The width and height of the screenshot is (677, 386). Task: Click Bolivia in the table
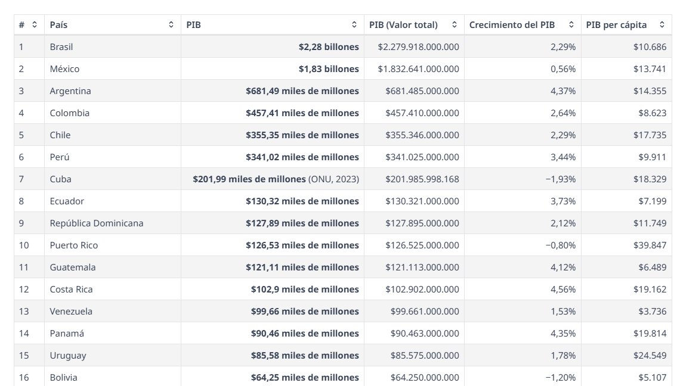(x=63, y=377)
